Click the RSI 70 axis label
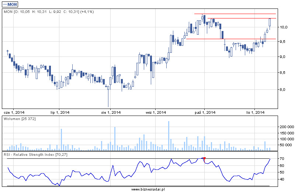The image size is (295, 192). pos(282,159)
